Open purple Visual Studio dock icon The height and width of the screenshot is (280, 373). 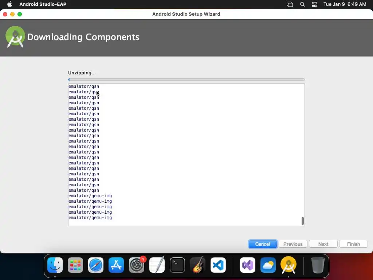click(248, 265)
